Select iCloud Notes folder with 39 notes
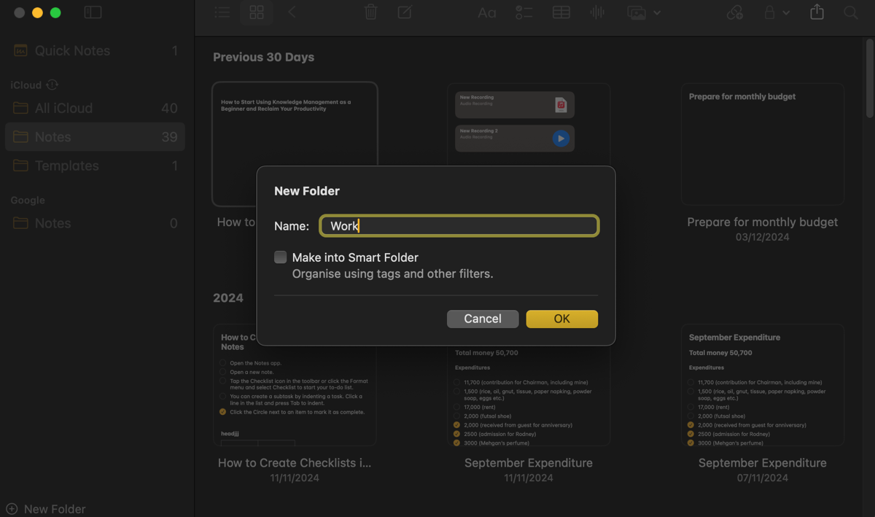Image resolution: width=875 pixels, height=517 pixels. point(95,136)
